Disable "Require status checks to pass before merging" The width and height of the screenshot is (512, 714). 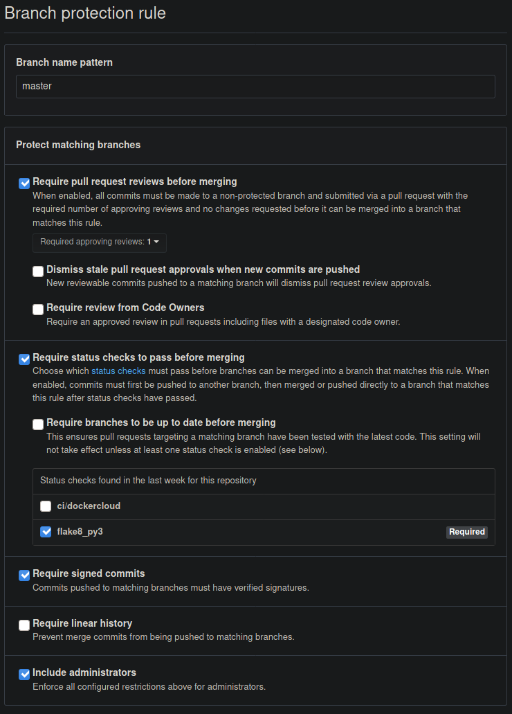(x=24, y=359)
